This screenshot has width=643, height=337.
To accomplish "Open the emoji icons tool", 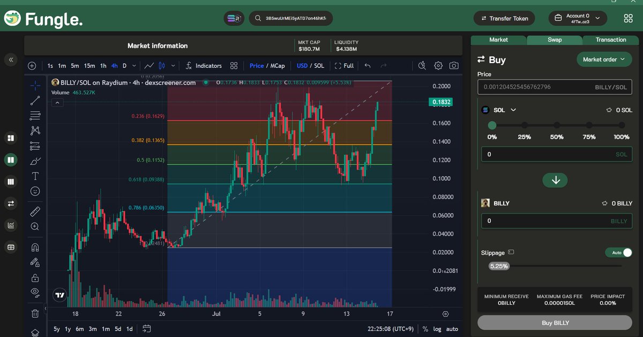I will 35,191.
